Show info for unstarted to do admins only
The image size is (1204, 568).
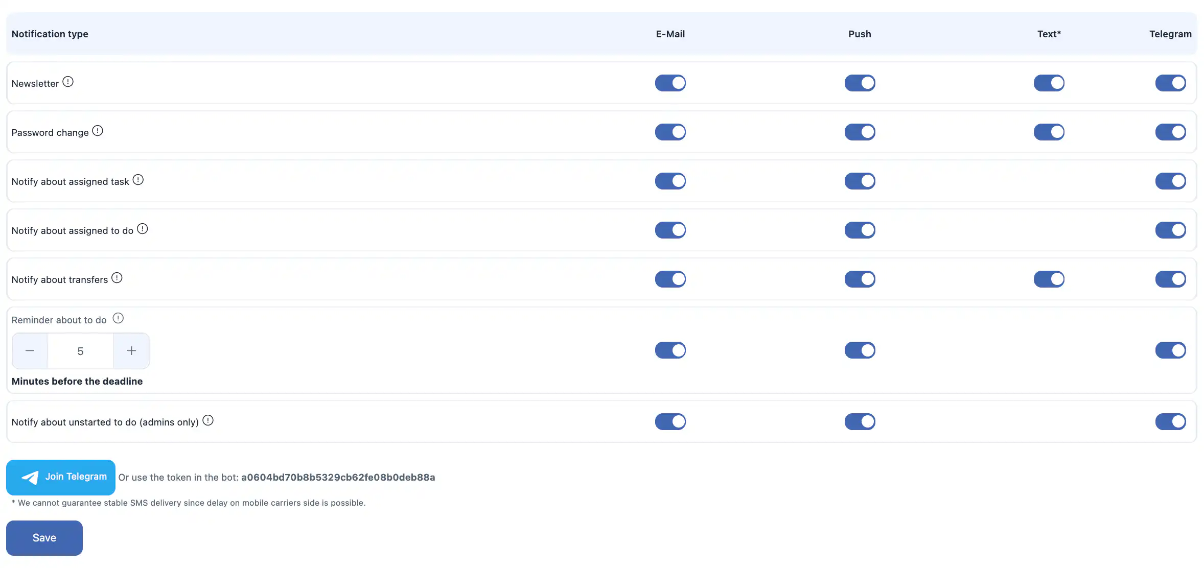pos(208,420)
